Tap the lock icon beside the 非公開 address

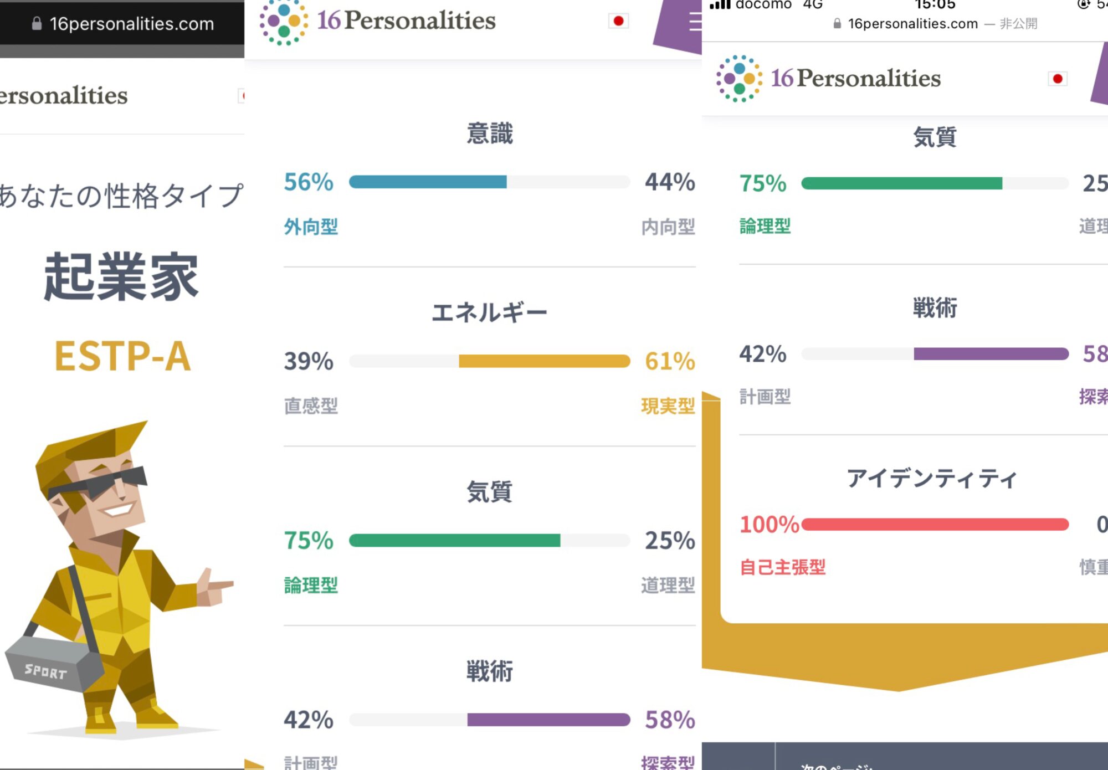point(837,24)
